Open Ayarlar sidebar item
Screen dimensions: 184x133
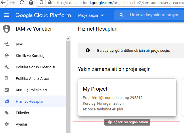point(33,124)
